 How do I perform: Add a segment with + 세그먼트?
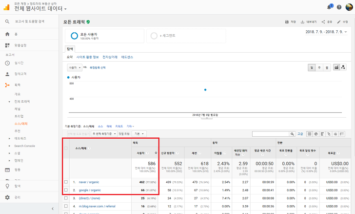tap(186, 36)
